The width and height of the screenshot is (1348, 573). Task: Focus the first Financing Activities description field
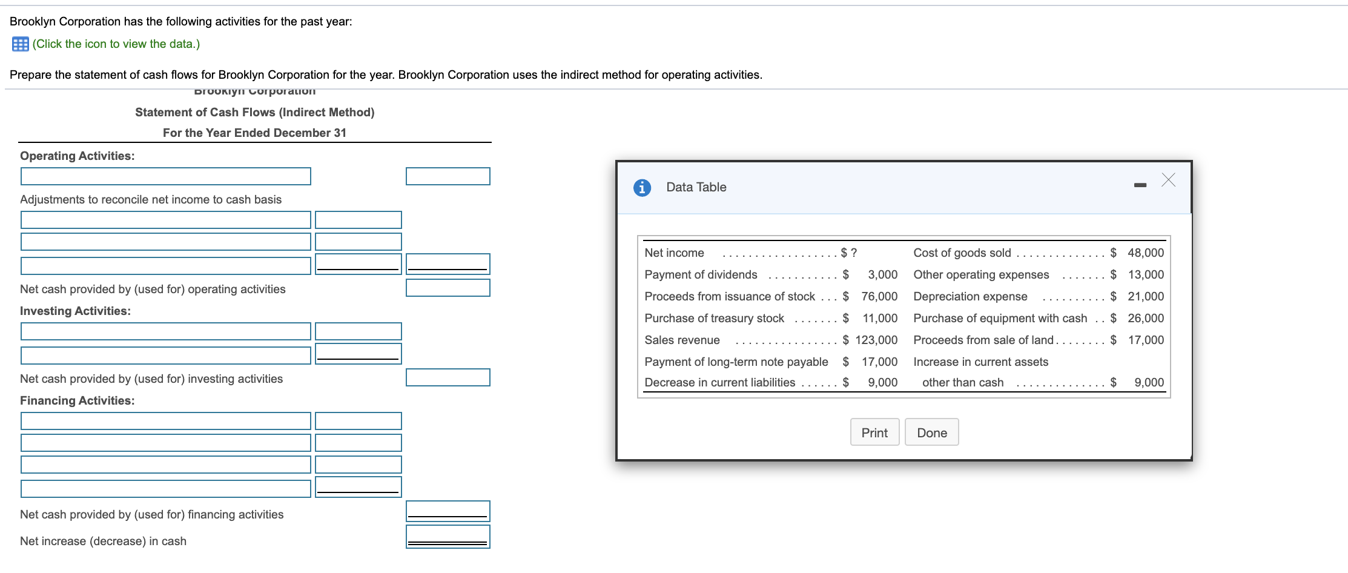pyautogui.click(x=166, y=421)
